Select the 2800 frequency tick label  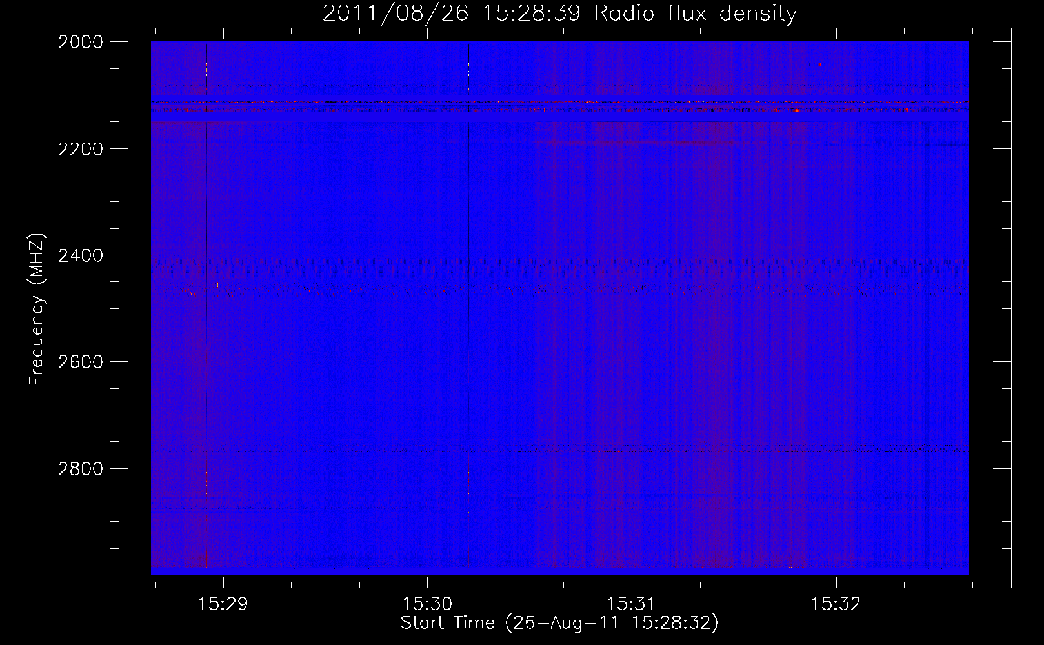tap(81, 469)
